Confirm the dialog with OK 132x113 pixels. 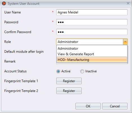coord(88,106)
